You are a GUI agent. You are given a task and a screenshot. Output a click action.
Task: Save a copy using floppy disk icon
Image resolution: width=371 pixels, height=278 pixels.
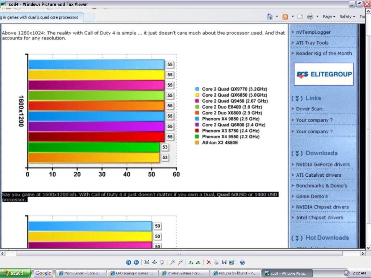[224, 262]
